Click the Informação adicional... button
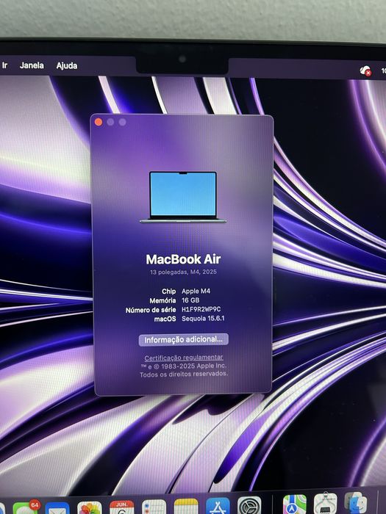This screenshot has width=386, height=514. [x=184, y=339]
